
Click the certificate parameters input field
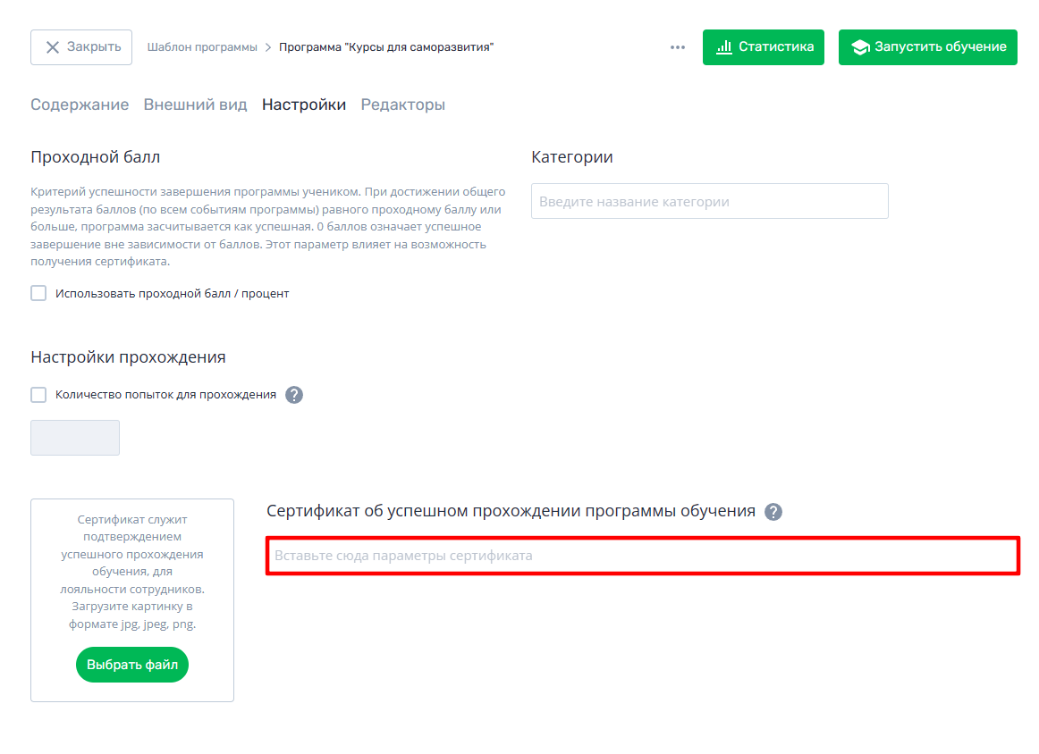point(643,556)
